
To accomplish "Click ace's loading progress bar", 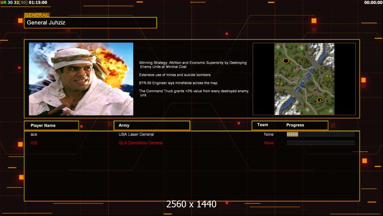I will [x=321, y=134].
